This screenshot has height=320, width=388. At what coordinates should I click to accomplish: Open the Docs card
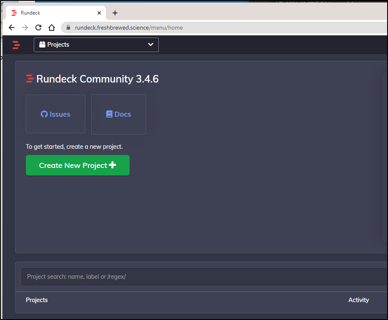click(119, 114)
